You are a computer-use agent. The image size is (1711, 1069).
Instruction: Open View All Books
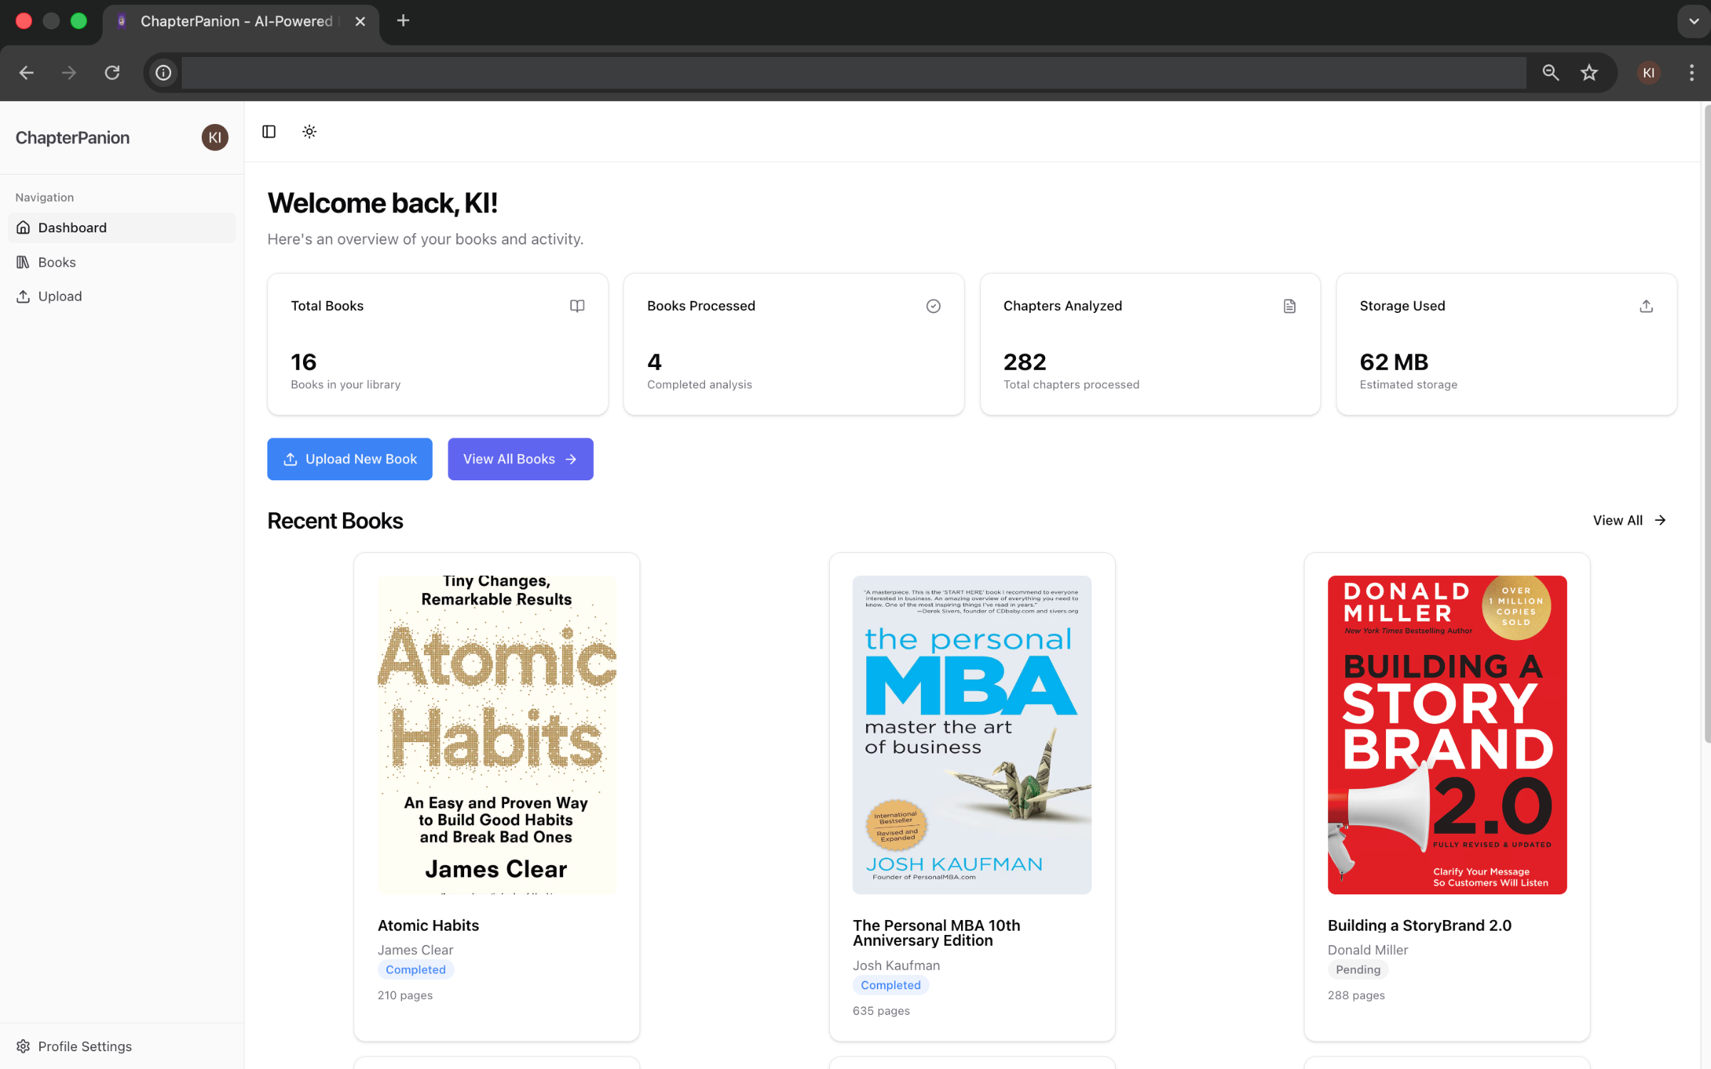tap(520, 459)
